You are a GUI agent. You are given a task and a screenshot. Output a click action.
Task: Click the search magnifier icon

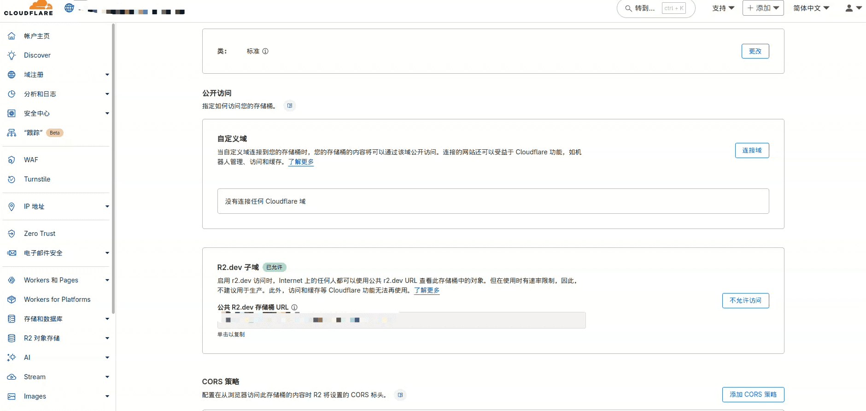pyautogui.click(x=628, y=8)
